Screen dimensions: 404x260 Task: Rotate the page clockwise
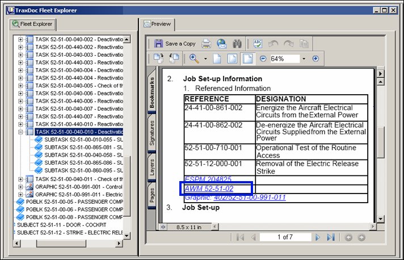[158, 58]
